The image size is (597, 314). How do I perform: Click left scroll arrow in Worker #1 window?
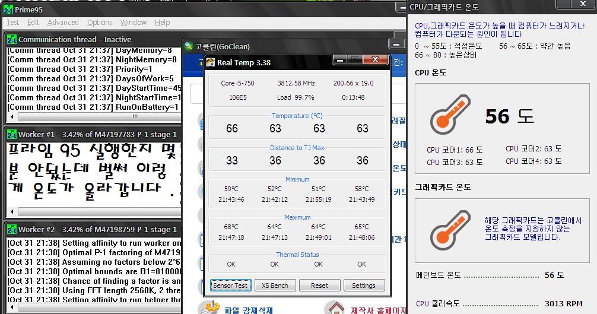pyautogui.click(x=12, y=211)
